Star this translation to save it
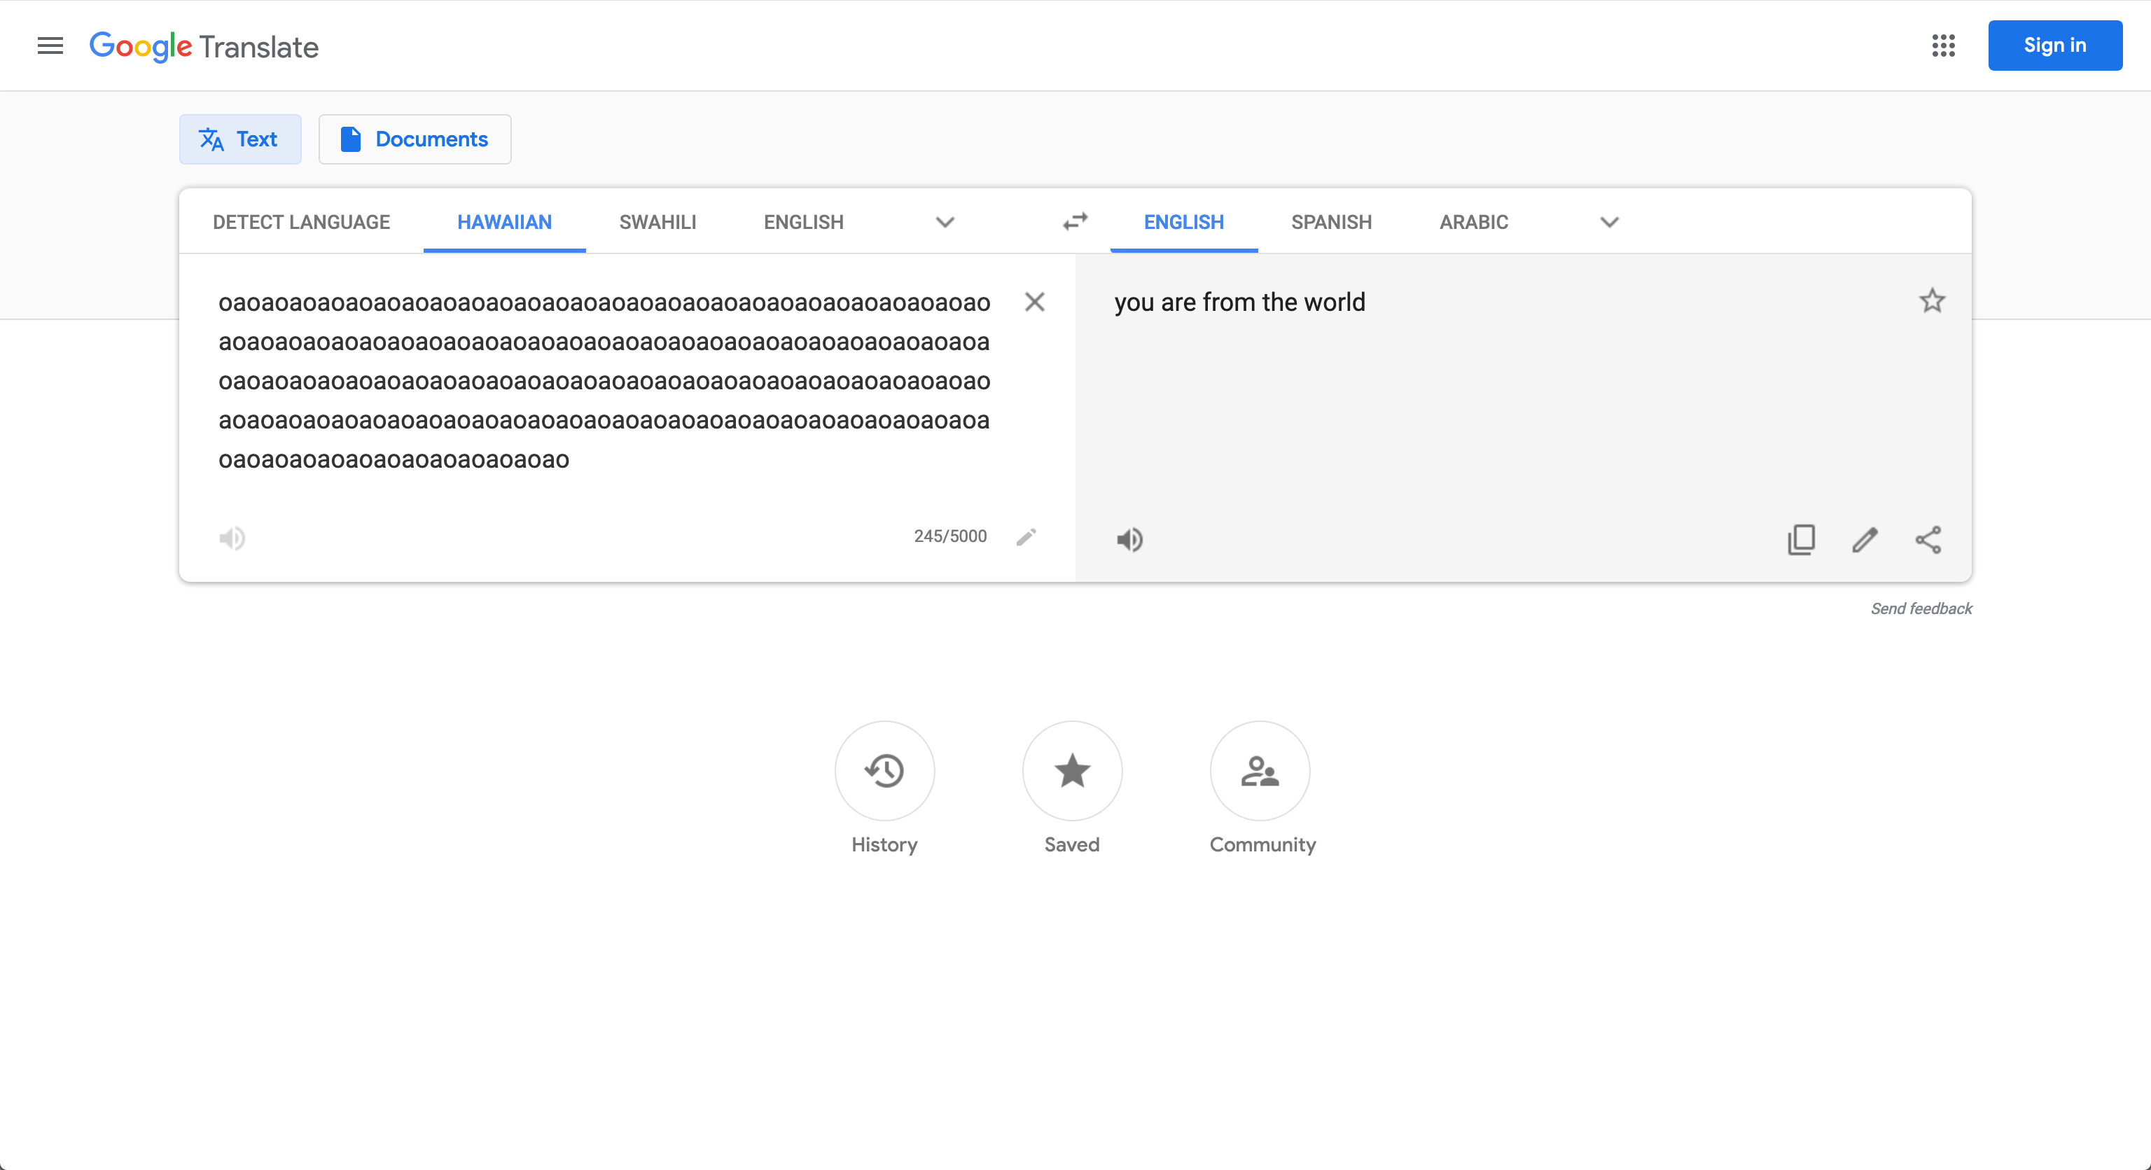Screen dimensions: 2151x1170 point(1931,300)
